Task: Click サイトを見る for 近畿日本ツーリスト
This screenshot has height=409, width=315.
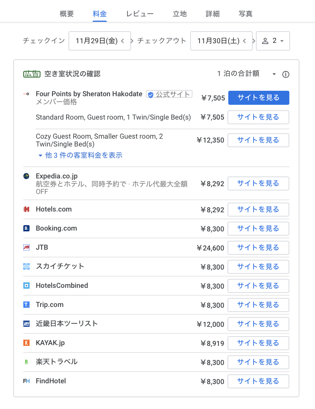Action: (258, 324)
